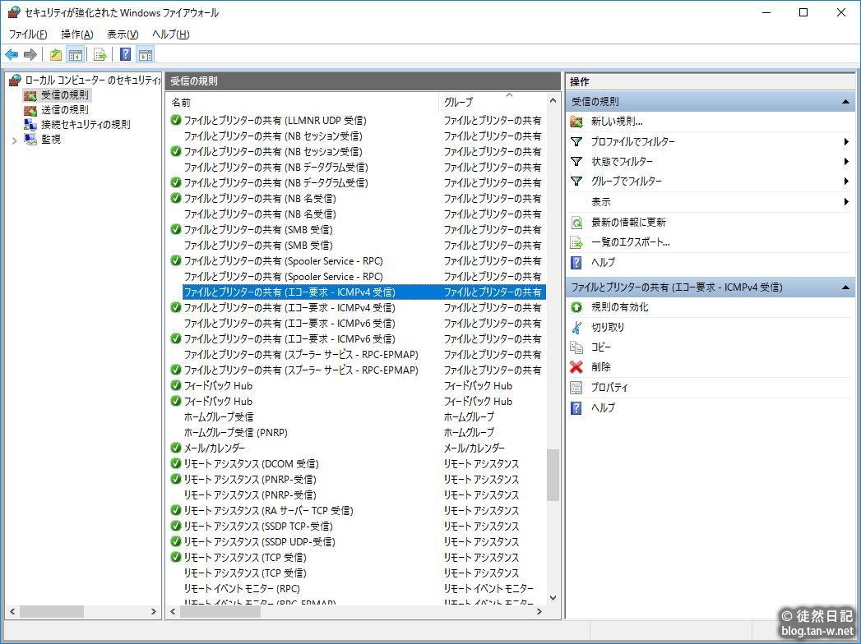Click 一覧のエクスポート action
The height and width of the screenshot is (644, 861).
[x=630, y=242]
